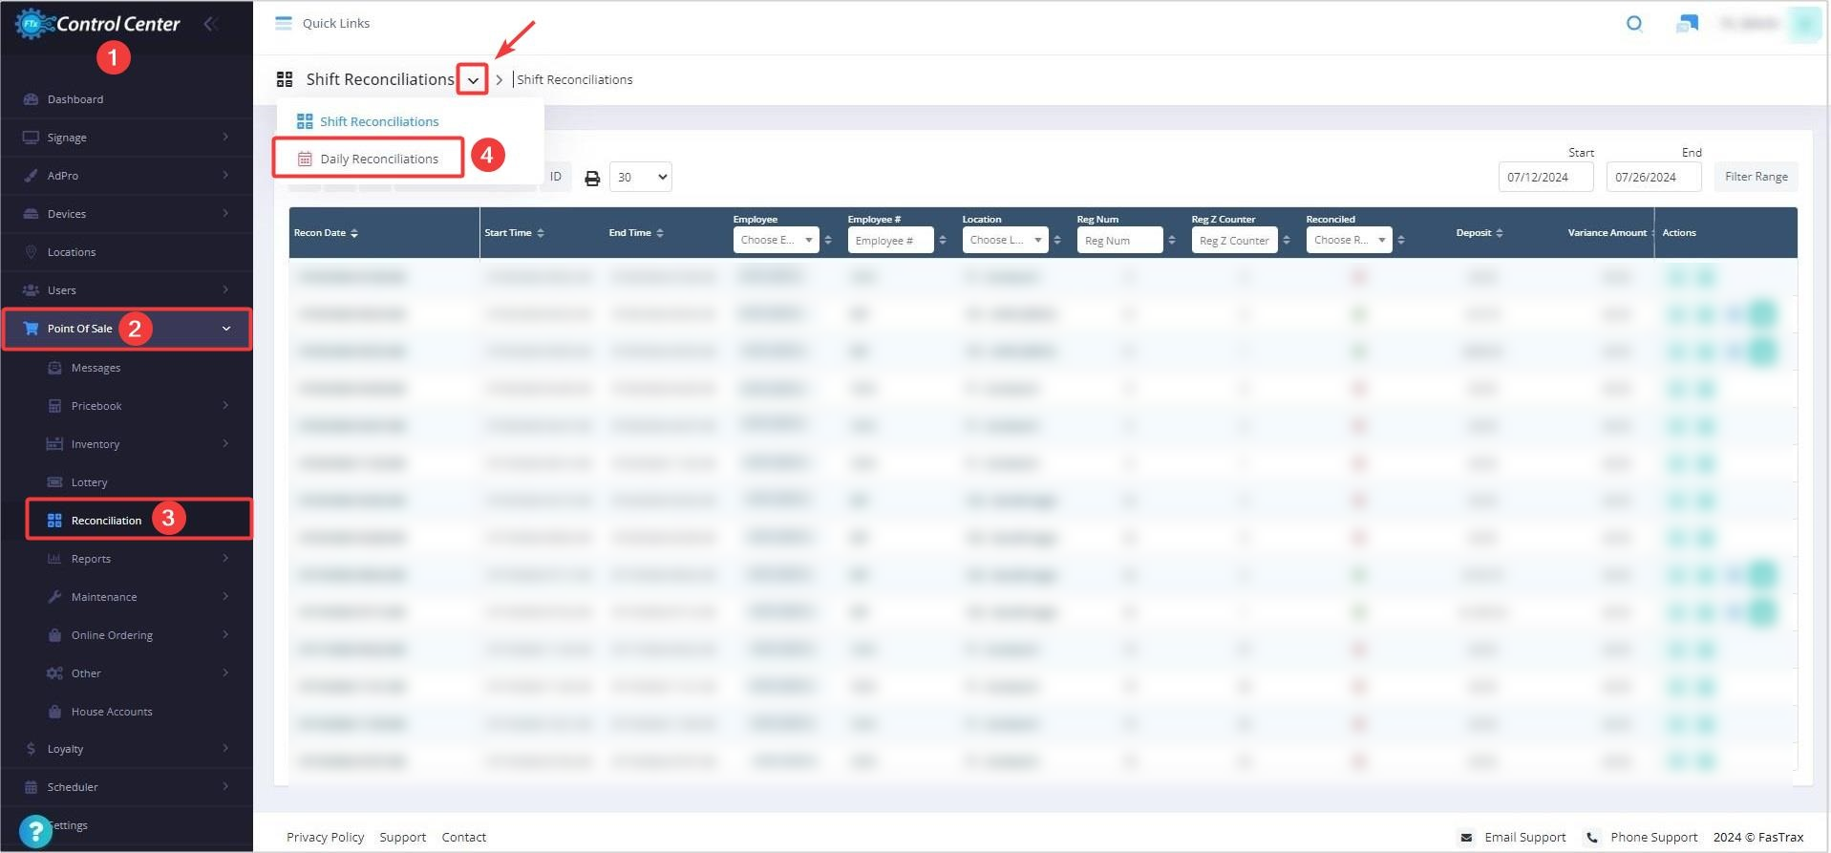Click the Filter Range button
The width and height of the screenshot is (1831, 853).
coord(1756,177)
